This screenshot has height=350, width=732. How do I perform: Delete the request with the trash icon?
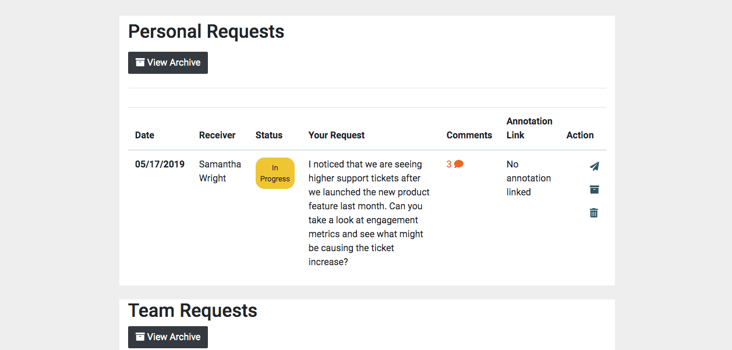[x=594, y=213]
